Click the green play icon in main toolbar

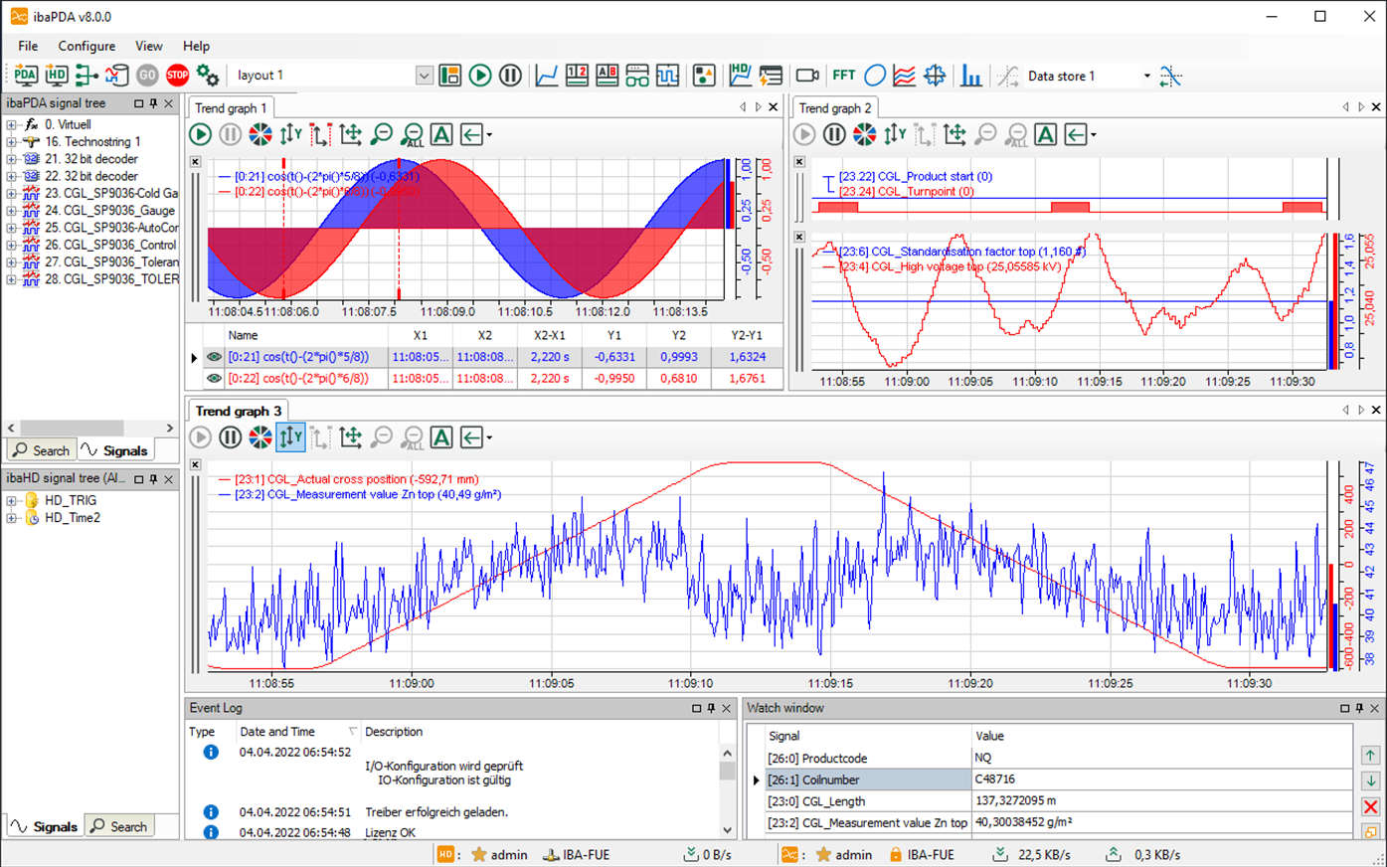480,76
